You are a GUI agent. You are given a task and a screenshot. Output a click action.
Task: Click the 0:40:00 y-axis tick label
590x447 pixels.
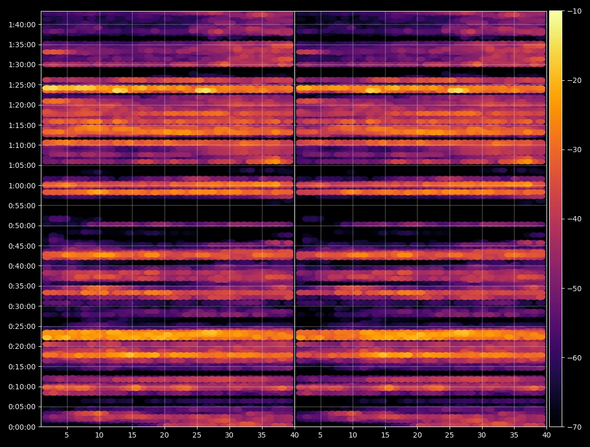pyautogui.click(x=22, y=266)
